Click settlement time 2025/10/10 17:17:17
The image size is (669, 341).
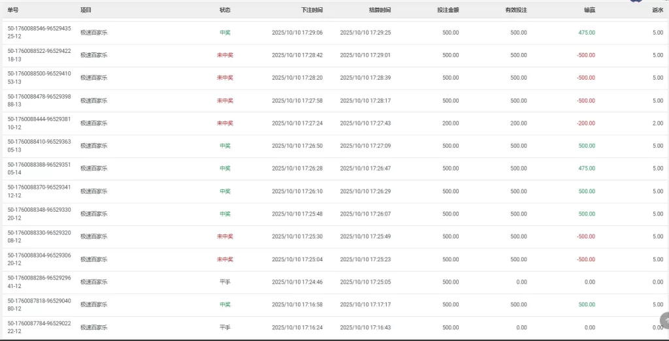point(365,304)
